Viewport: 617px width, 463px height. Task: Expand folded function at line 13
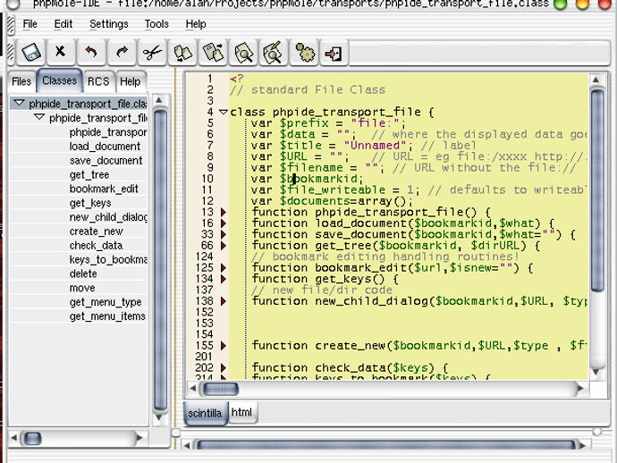[x=224, y=213]
